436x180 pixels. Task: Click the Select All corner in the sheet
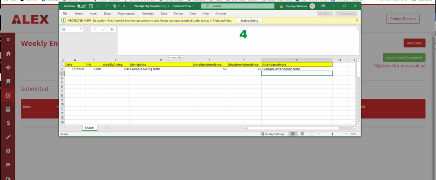(x=63, y=60)
